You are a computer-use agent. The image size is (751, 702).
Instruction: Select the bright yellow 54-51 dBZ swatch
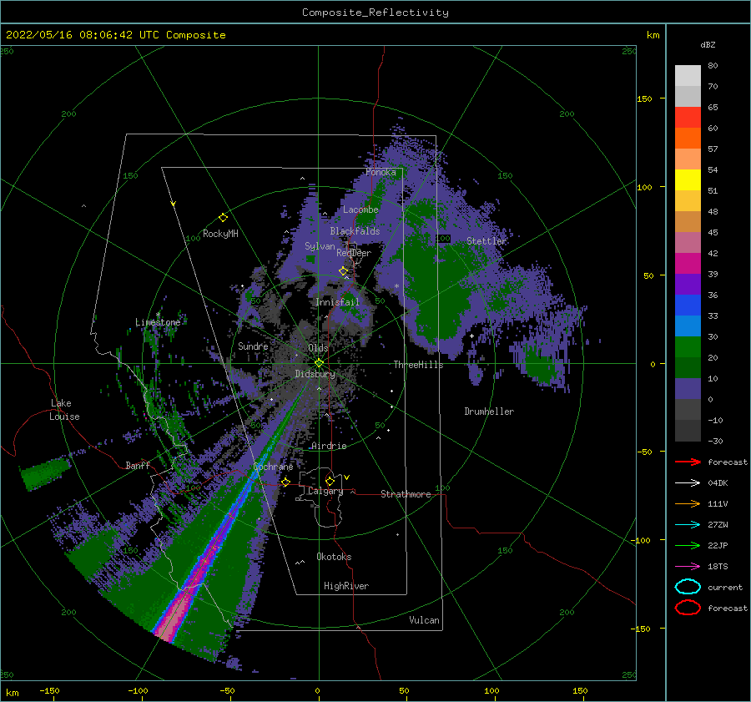click(688, 180)
